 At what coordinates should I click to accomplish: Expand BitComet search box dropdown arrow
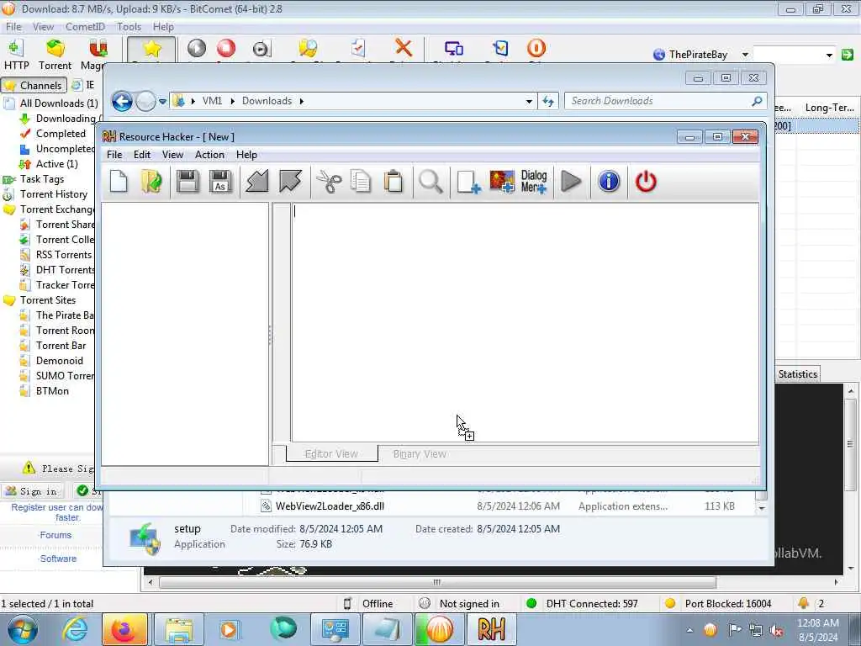(x=829, y=55)
